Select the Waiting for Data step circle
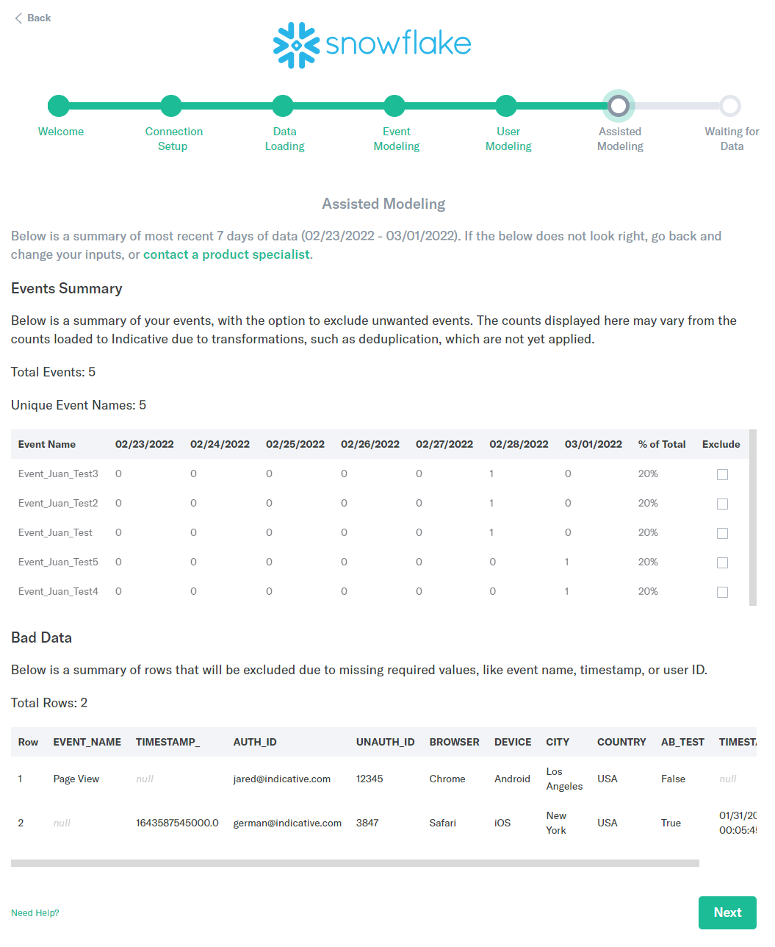This screenshot has width=775, height=947. click(x=730, y=105)
